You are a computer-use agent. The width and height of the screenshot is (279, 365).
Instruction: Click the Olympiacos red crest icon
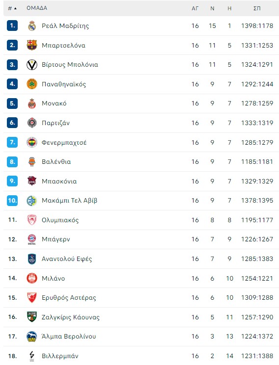click(x=32, y=220)
